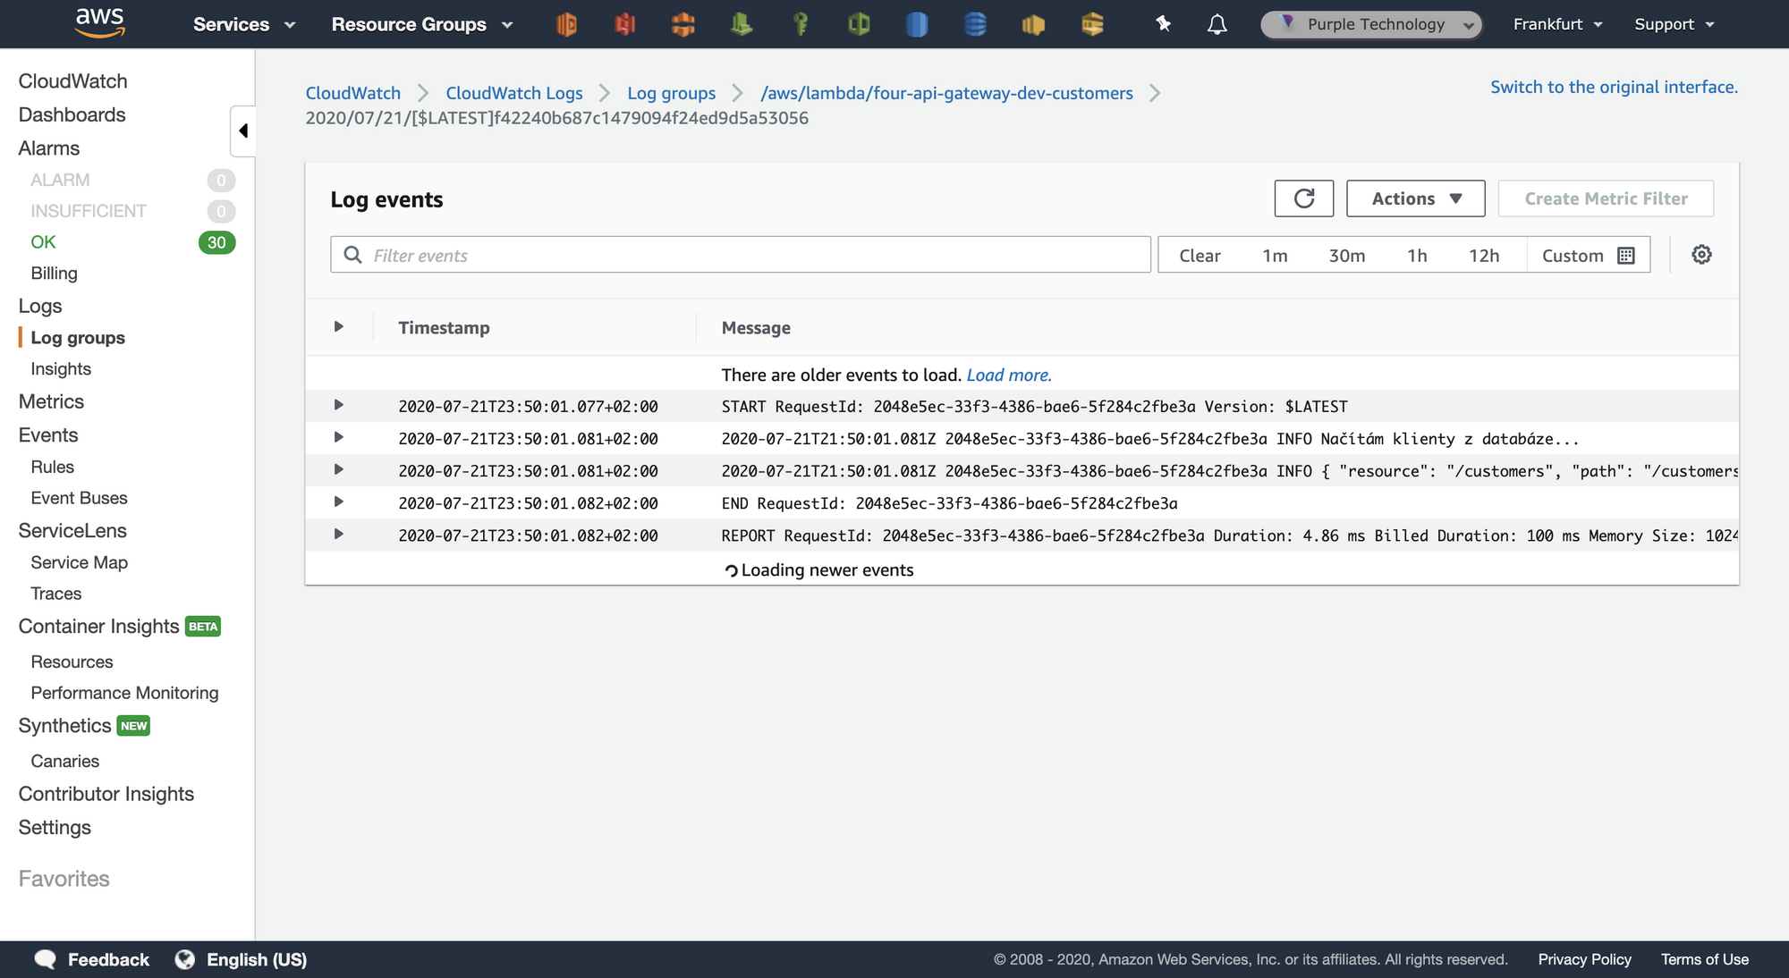Expand the START RequestId log row
Viewport: 1789px width, 978px height.
pos(339,405)
